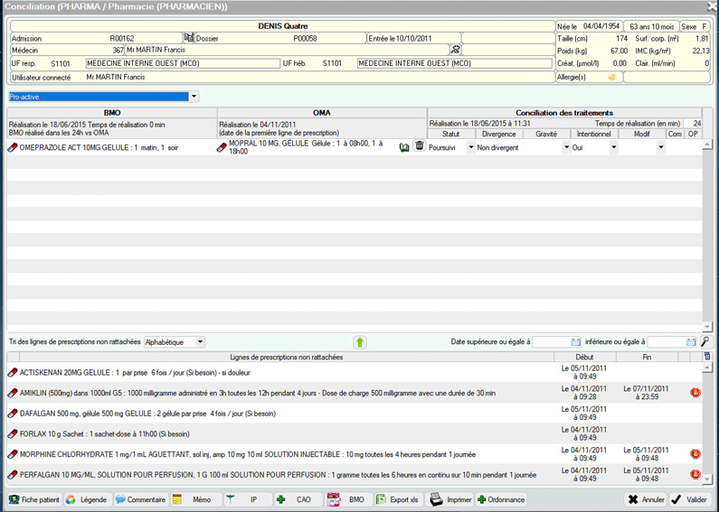The width and height of the screenshot is (719, 512).
Task: Click the doctor search icon in Médecin row
Action: [455, 51]
